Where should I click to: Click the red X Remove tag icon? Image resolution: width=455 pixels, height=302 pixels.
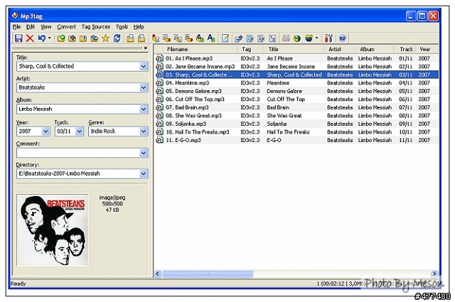(x=30, y=38)
